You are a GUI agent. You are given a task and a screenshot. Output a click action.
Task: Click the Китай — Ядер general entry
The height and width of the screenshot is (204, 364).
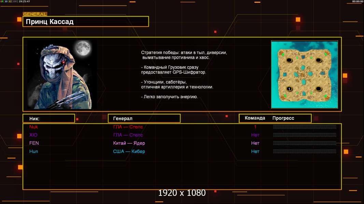[129, 143]
